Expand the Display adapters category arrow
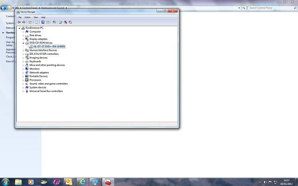The image size is (298, 186). (x=23, y=39)
